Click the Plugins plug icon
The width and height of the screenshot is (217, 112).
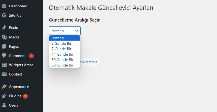click(4, 96)
